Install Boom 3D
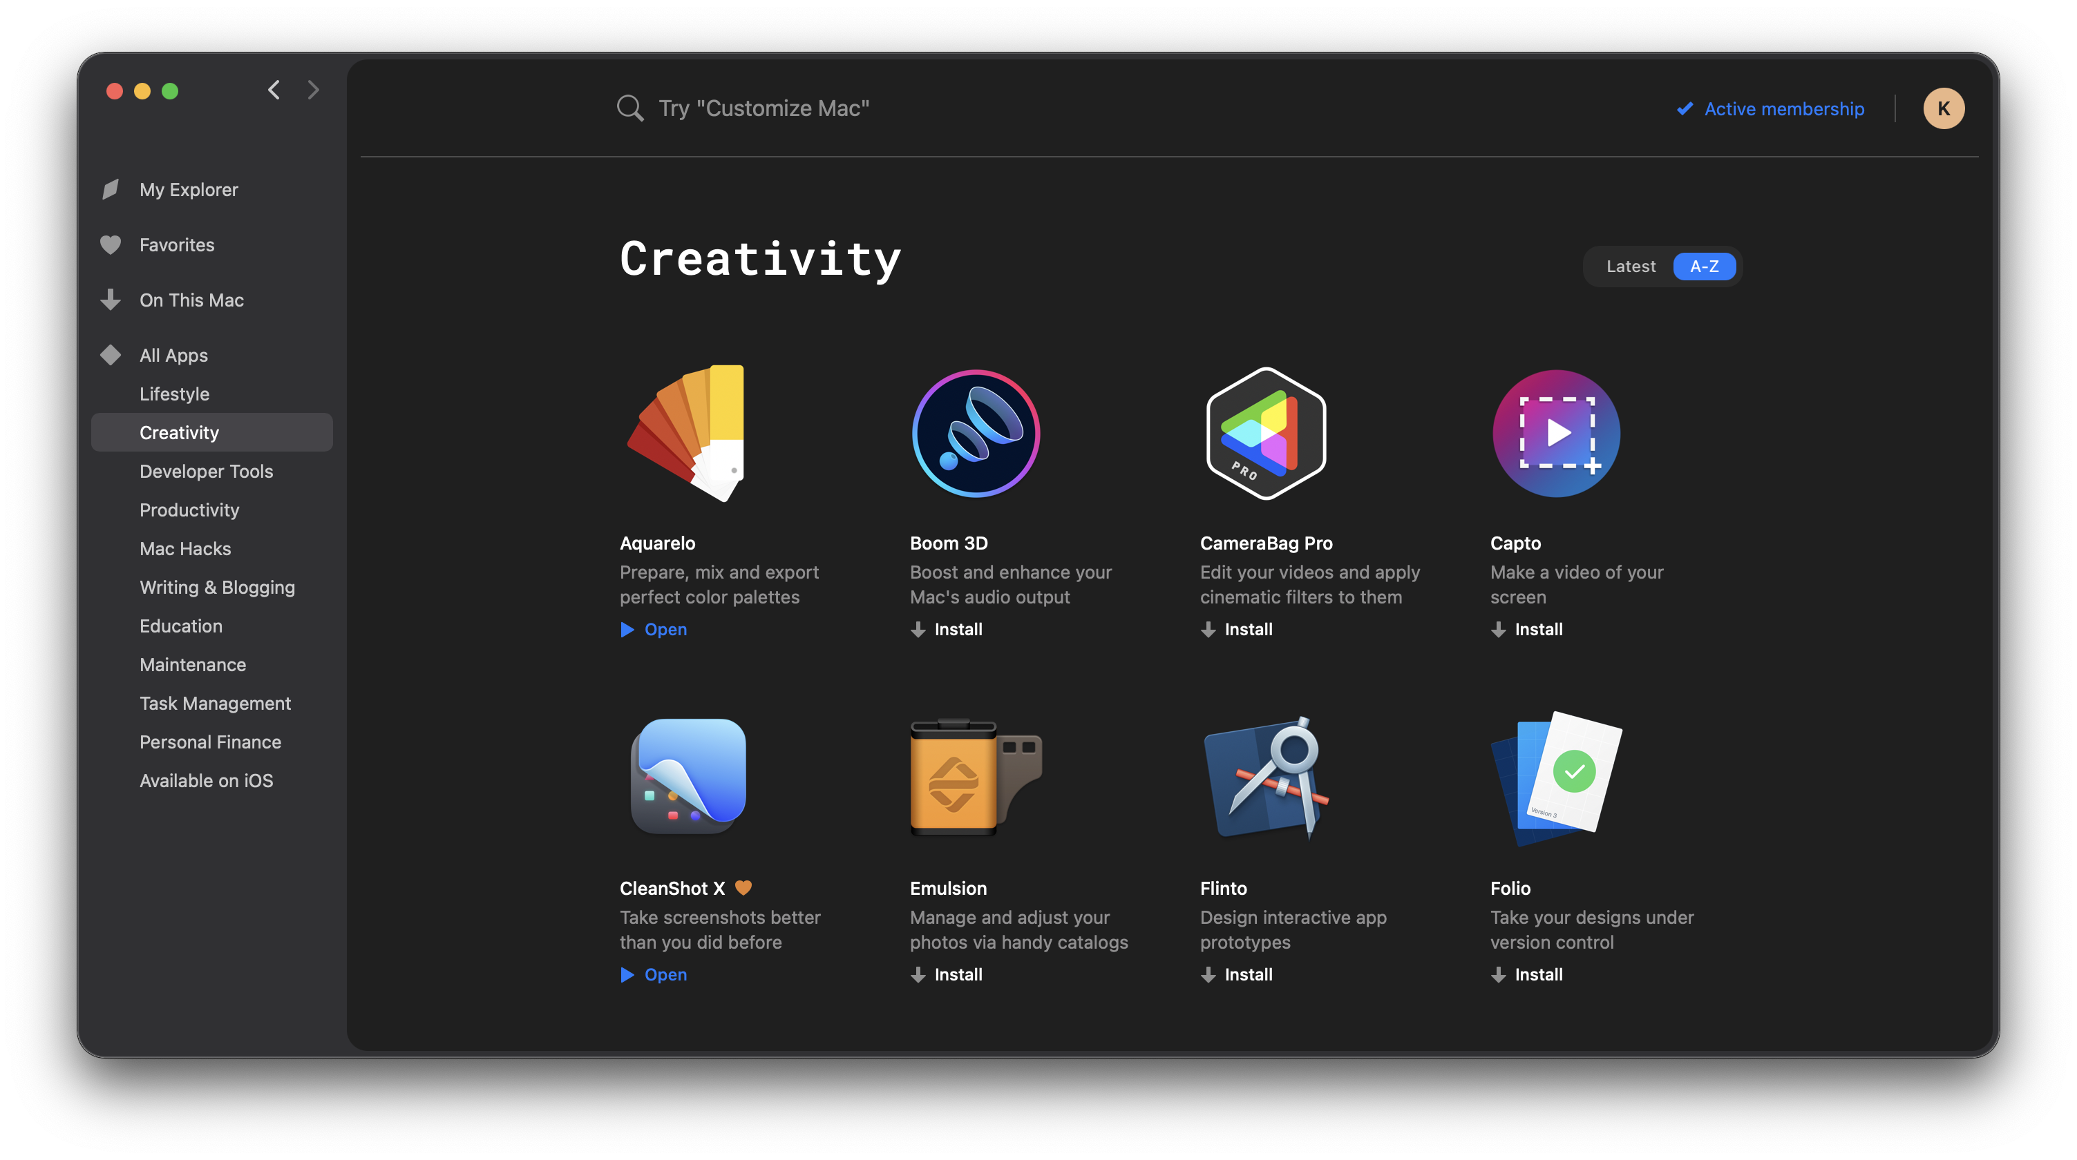This screenshot has width=2077, height=1160. click(x=947, y=629)
